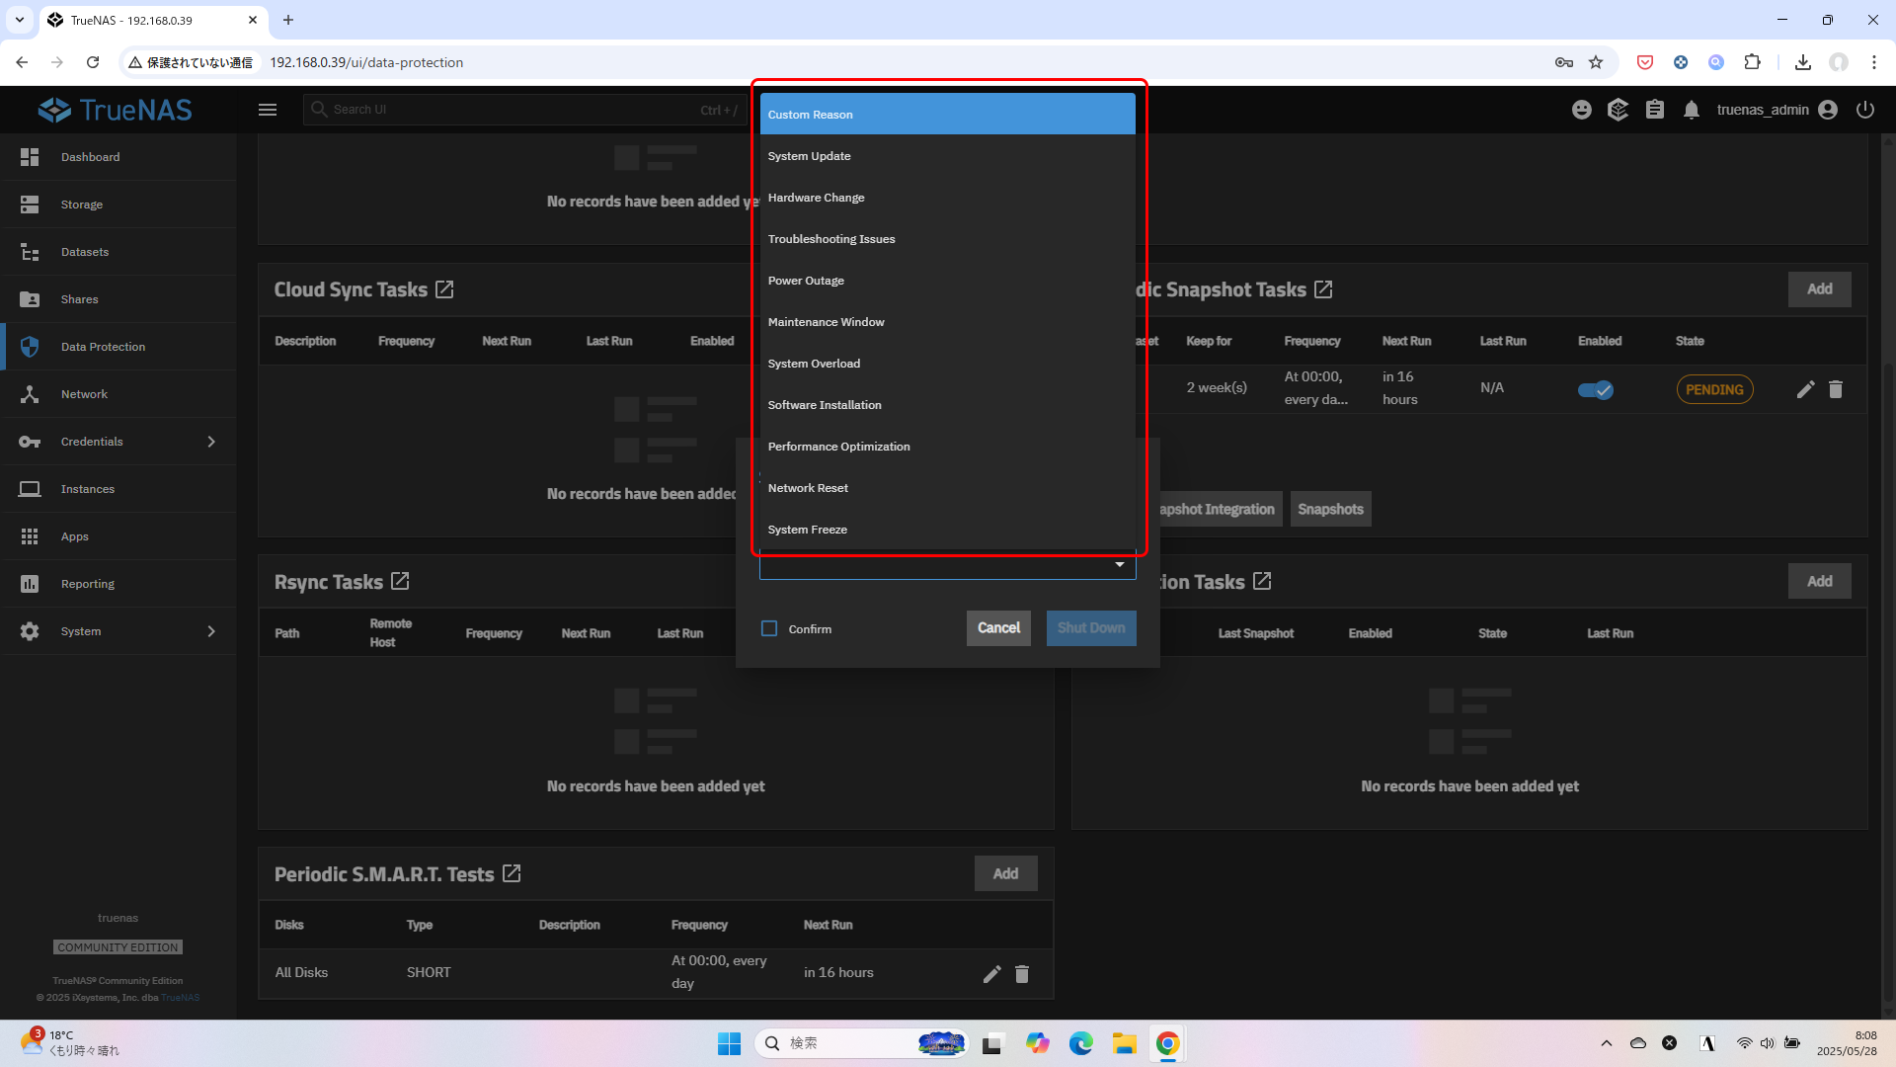Add a Periodic S.M.A.R.T. Test

1005,873
